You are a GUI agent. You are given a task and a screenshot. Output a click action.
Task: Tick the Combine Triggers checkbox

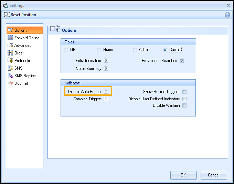click(x=106, y=99)
